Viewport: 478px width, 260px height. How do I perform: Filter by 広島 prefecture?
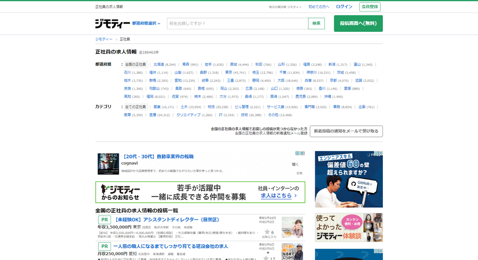click(249, 89)
